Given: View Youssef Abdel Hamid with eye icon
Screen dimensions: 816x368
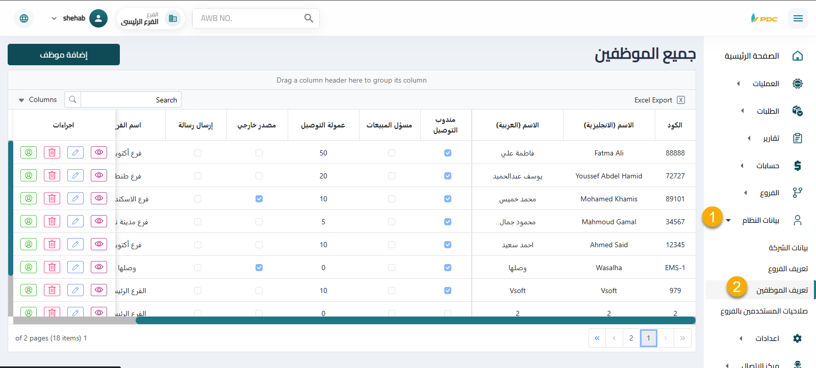Looking at the screenshot, I should click(x=99, y=175).
